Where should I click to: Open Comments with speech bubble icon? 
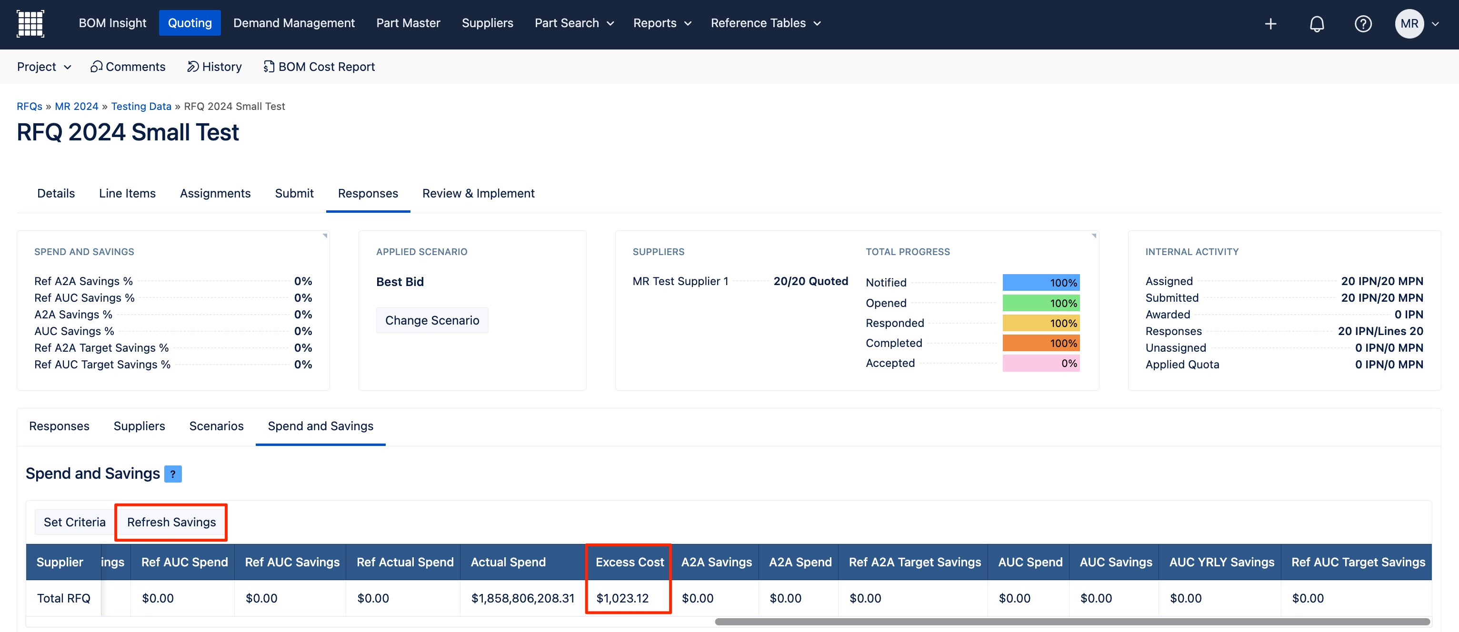[x=128, y=67]
